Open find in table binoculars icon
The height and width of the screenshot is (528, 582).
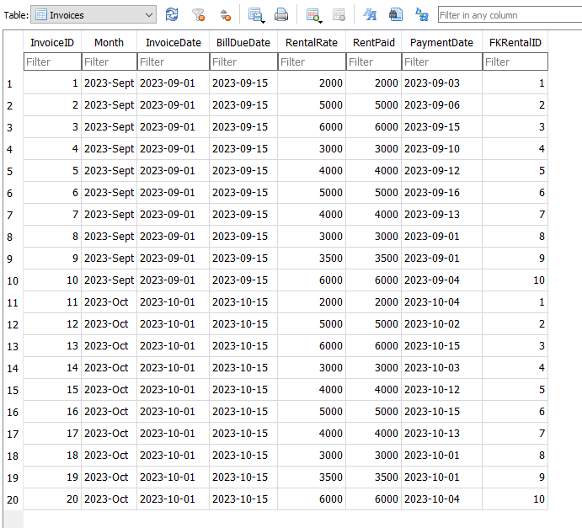coord(396,15)
